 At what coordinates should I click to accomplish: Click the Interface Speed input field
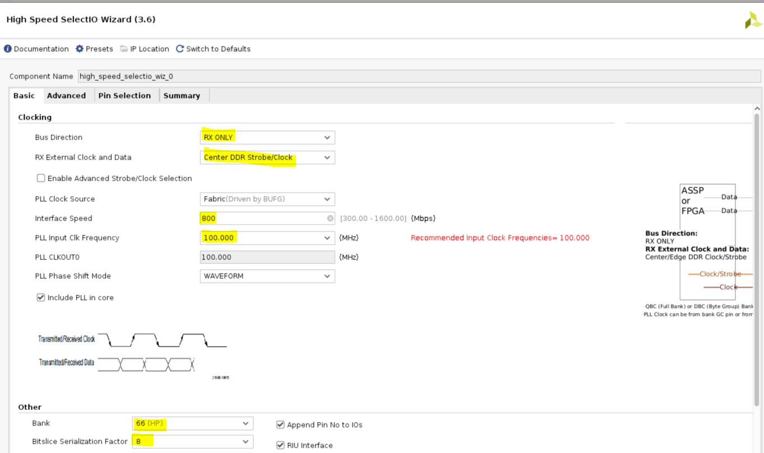[x=263, y=219]
